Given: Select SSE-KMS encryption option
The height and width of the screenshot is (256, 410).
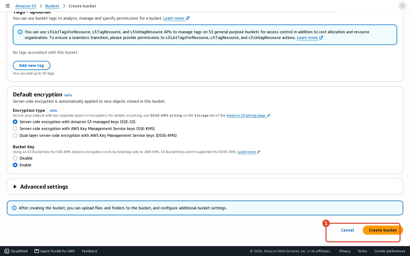Looking at the screenshot, I should pyautogui.click(x=15, y=129).
